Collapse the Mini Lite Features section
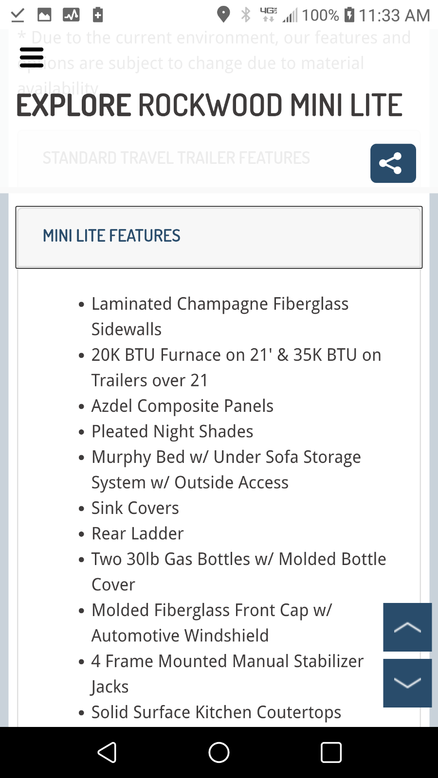Screen dimensions: 438x778 point(219,237)
